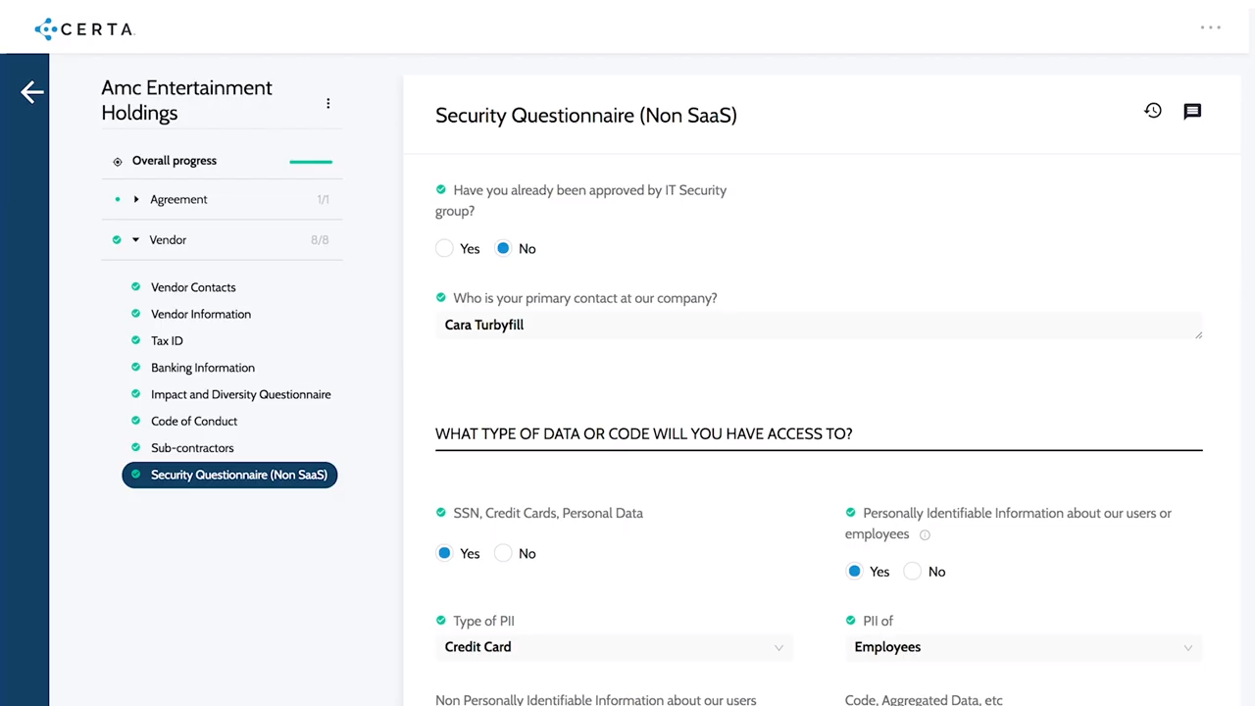Click the Certa logo
This screenshot has height=706, width=1255.
(84, 28)
